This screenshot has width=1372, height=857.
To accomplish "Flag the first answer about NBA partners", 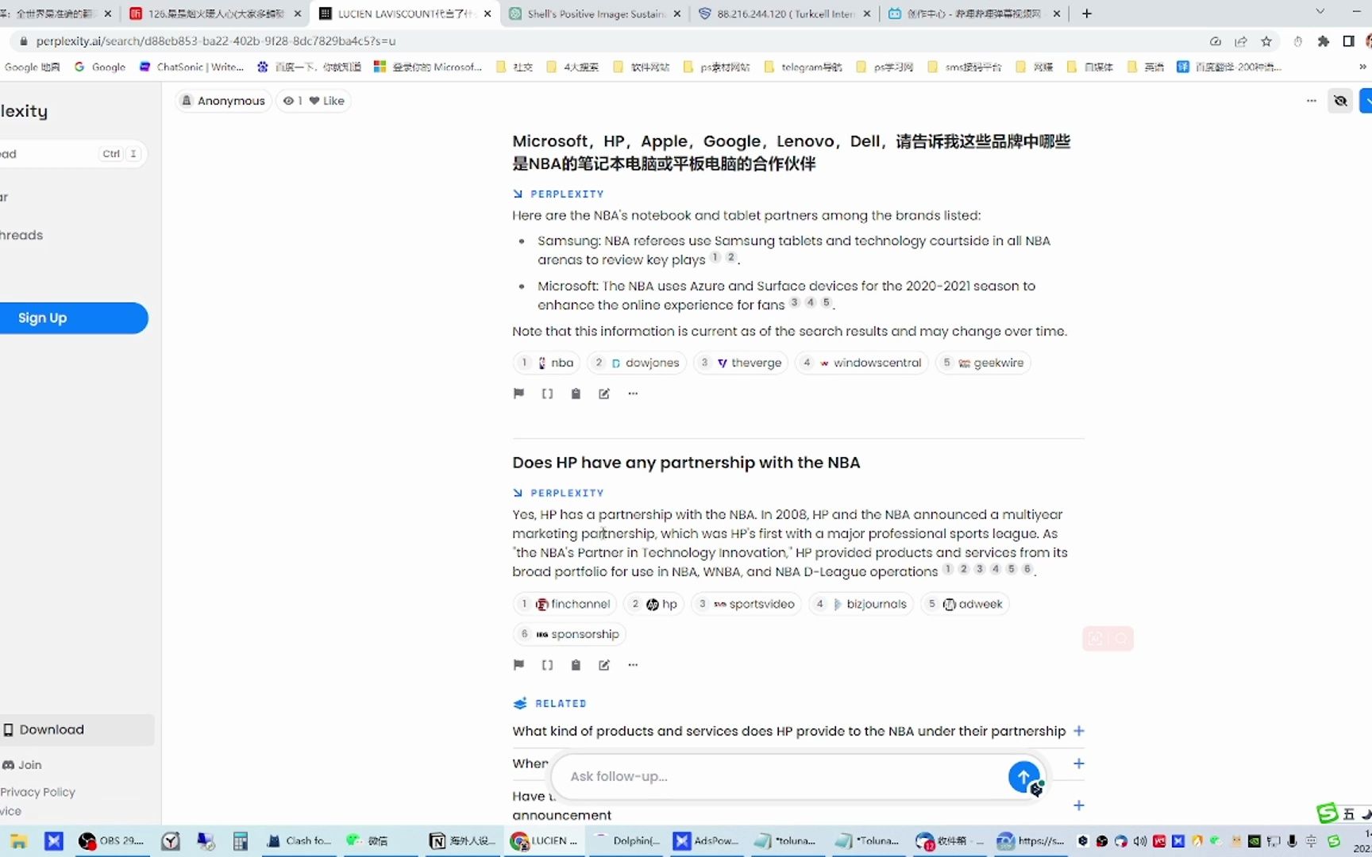I will click(x=518, y=394).
